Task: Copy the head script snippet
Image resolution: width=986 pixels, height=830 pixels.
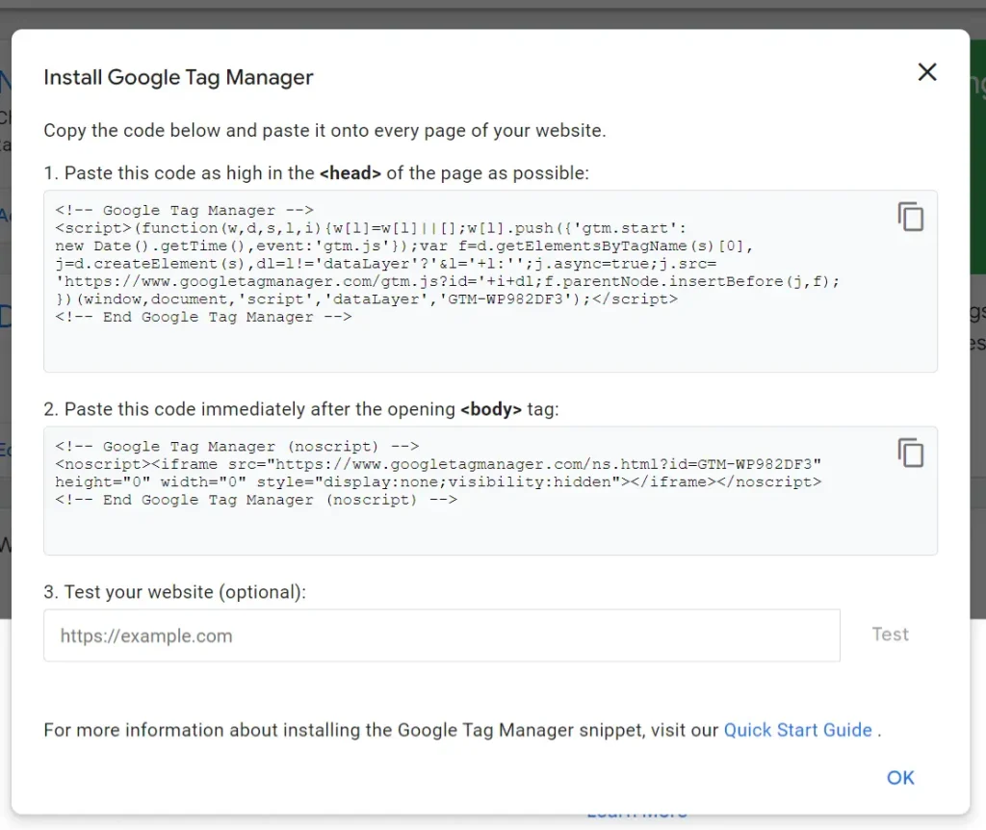Action: click(x=910, y=217)
